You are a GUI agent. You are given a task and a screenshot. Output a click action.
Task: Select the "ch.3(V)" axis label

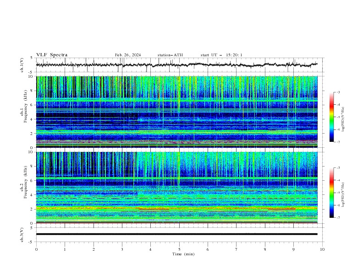click(x=22, y=235)
